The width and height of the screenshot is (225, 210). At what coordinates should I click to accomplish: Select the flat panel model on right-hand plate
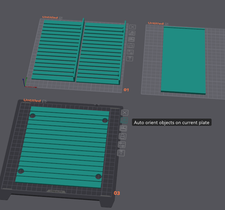pyautogui.click(x=183, y=60)
